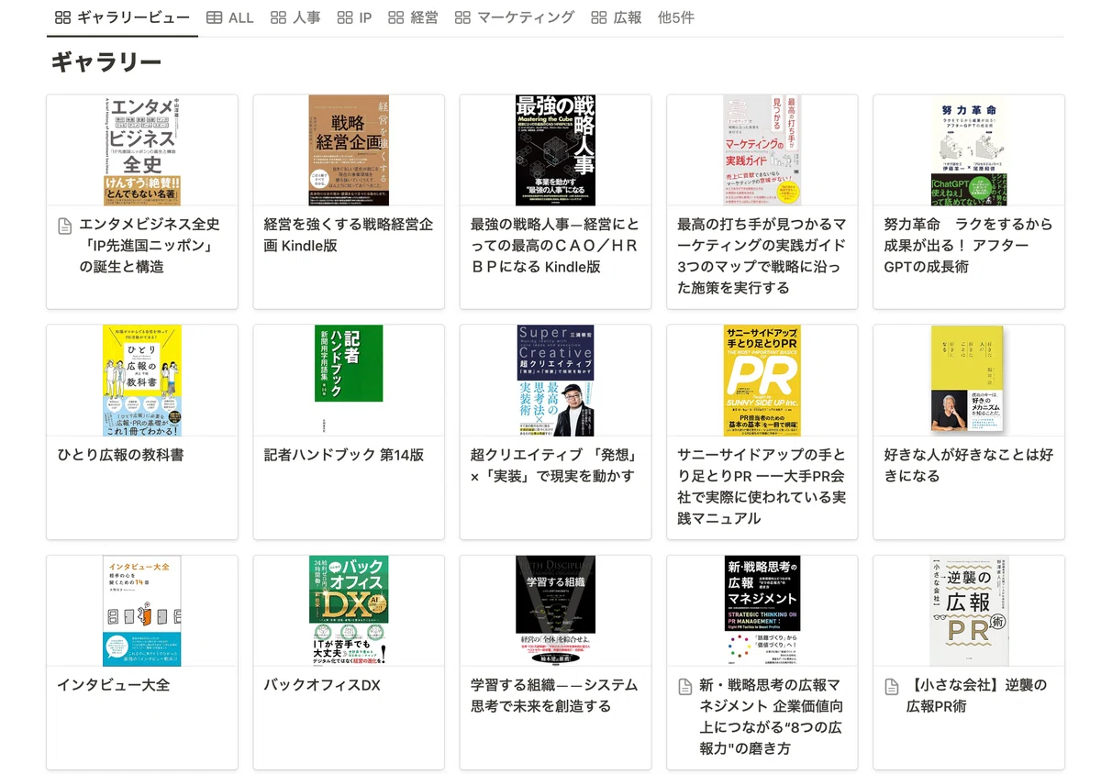Open Super Creative 超クリエイティブ cover
Viewport: 1101px width, 774px height.
pos(555,381)
